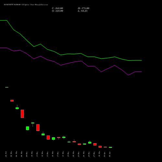
Task: Select the high value H: 175.00
Action: tap(84, 8)
